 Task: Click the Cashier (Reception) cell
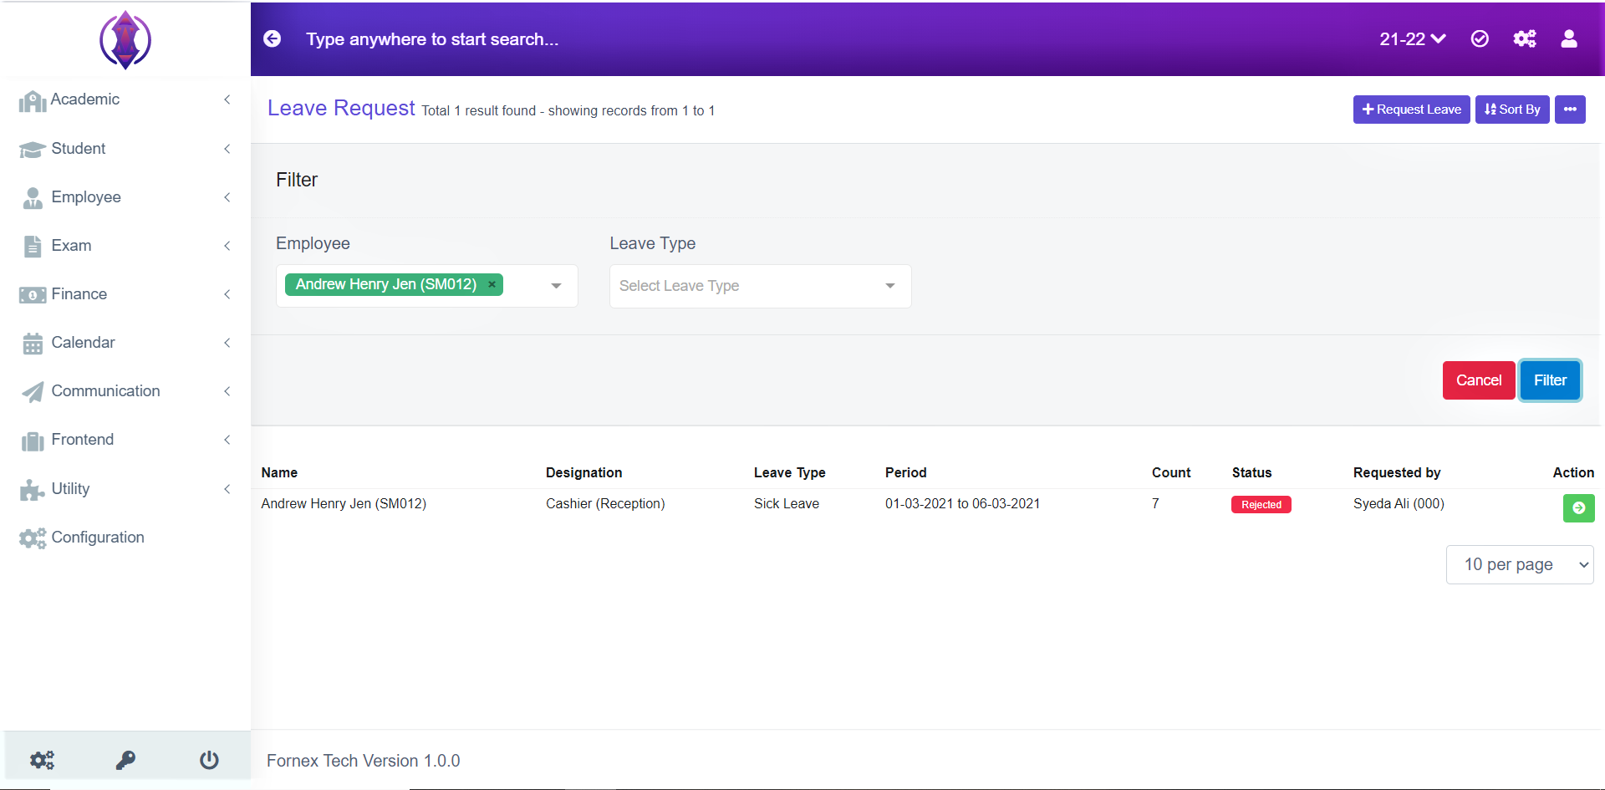[605, 503]
